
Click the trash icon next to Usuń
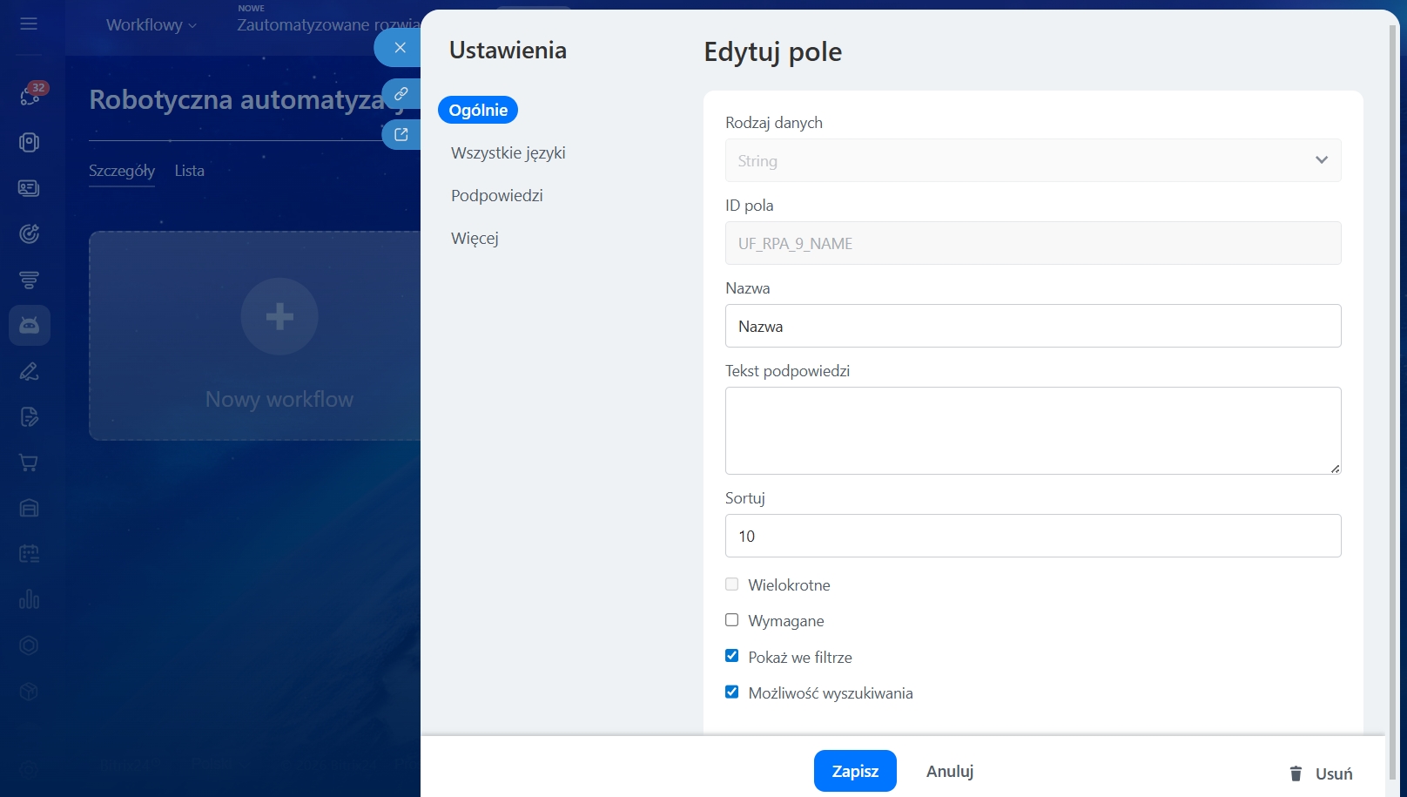coord(1296,773)
